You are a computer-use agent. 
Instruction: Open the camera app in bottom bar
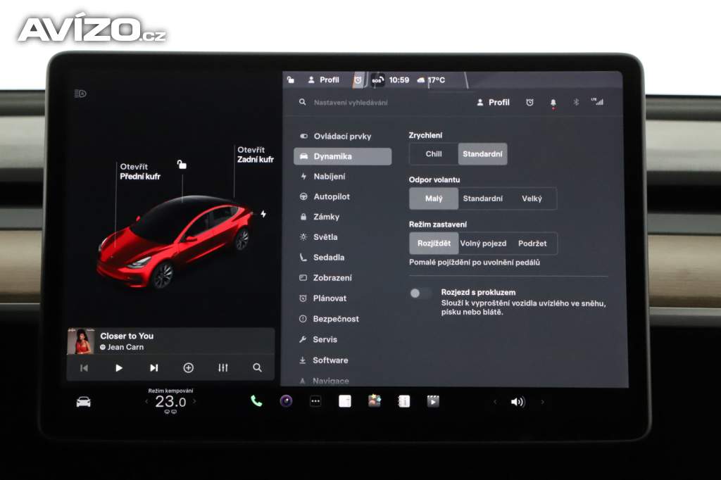pos(286,401)
